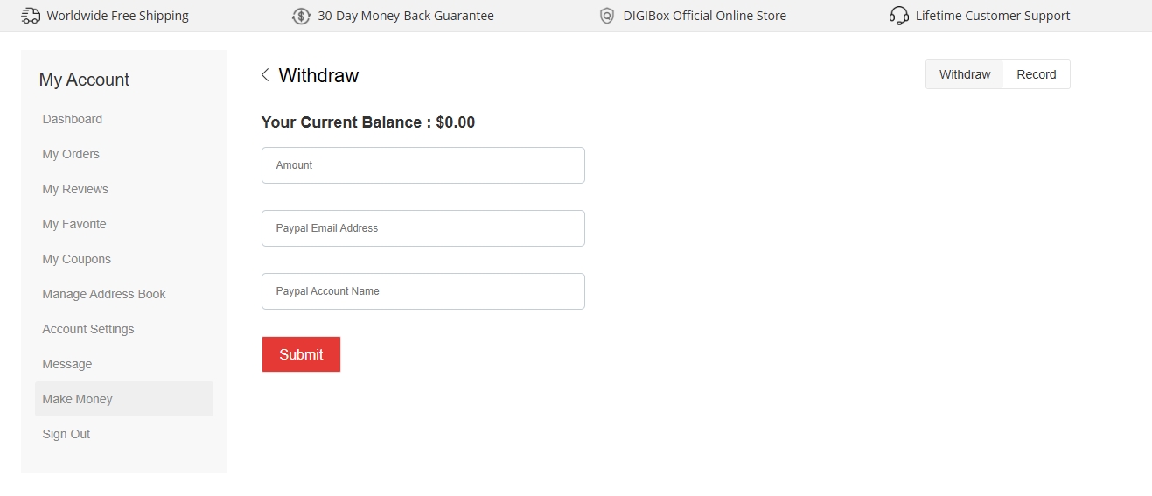Focus the Amount input field
This screenshot has height=496, width=1152.
click(x=422, y=165)
